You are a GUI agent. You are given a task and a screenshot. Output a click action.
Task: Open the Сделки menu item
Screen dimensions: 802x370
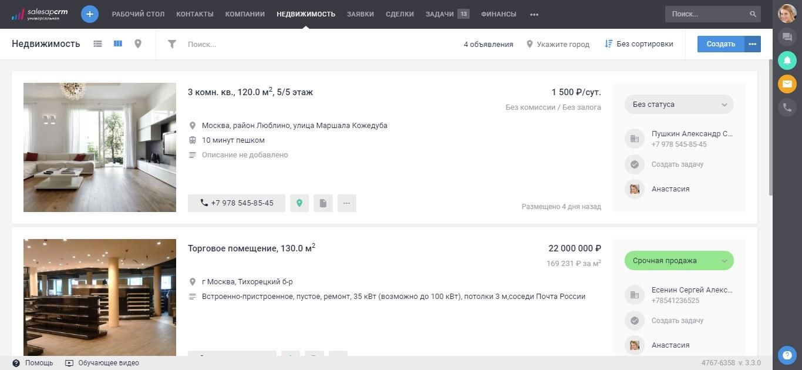click(400, 14)
